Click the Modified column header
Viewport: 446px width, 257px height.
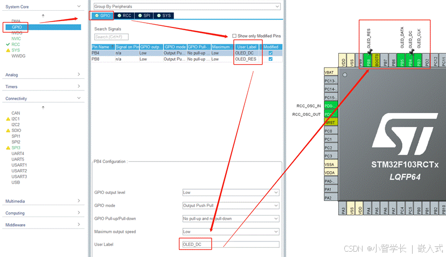pyautogui.click(x=271, y=47)
